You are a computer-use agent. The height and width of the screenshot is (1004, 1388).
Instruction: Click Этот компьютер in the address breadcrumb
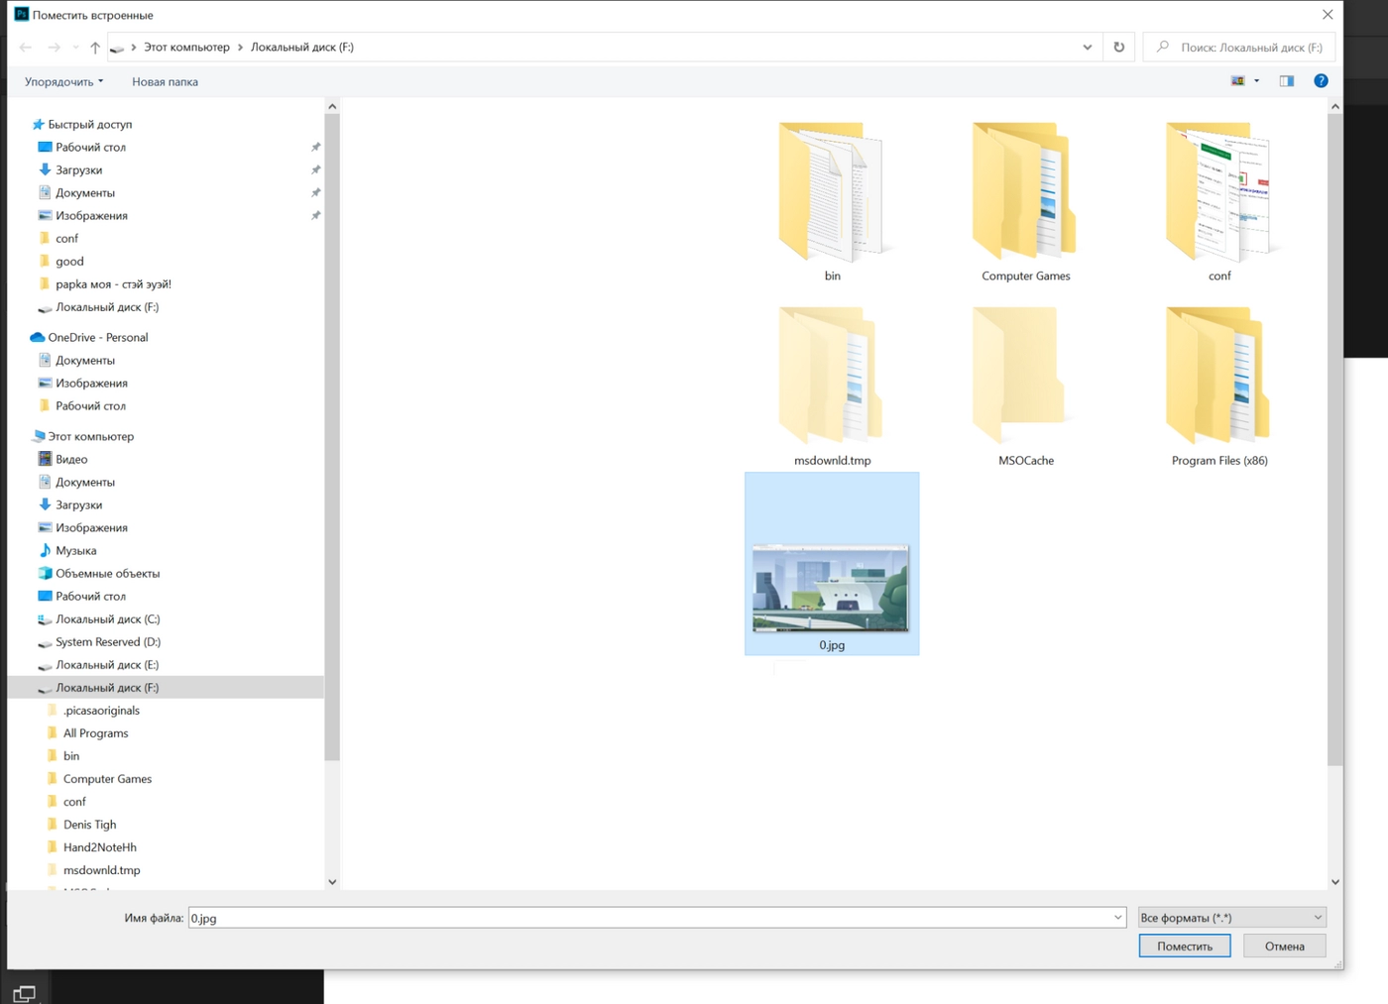point(186,48)
